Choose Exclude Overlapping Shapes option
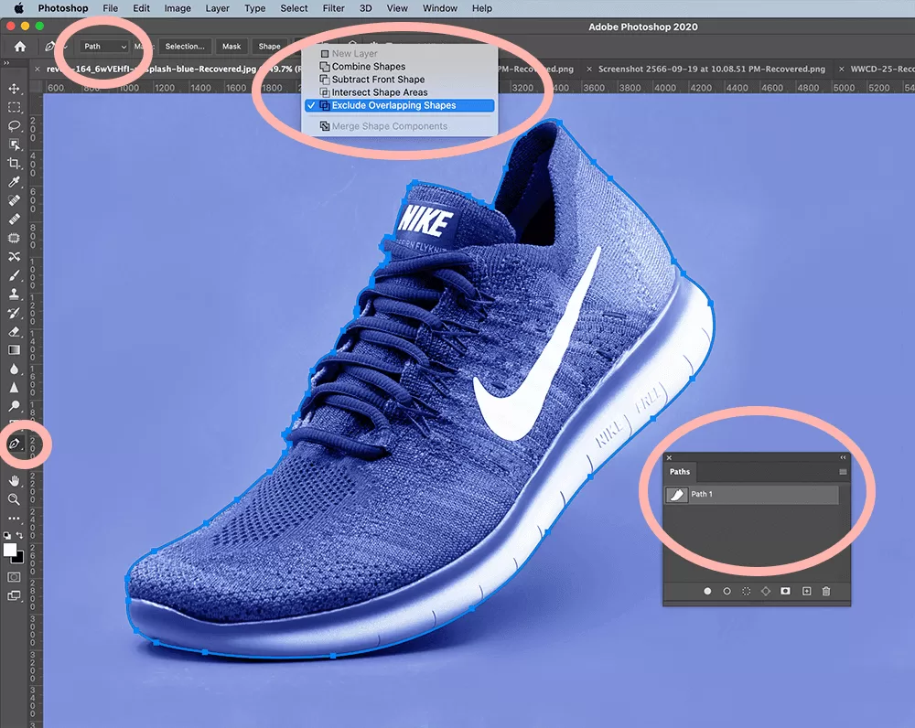This screenshot has width=915, height=728. point(400,105)
